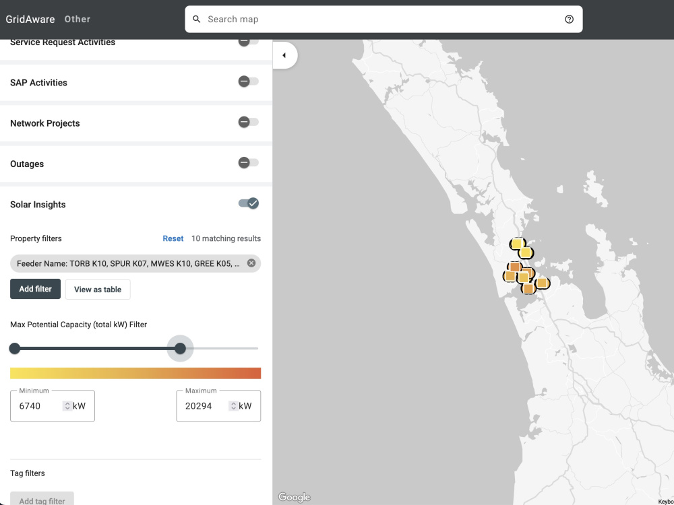Screen dimensions: 674x505
Task: Click the '10 matching results' text
Action: click(x=226, y=238)
